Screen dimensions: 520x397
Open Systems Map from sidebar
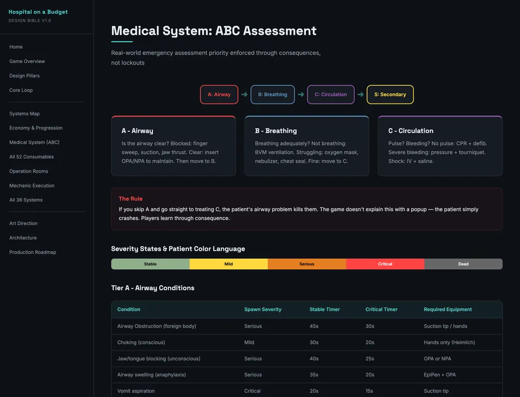tap(24, 113)
